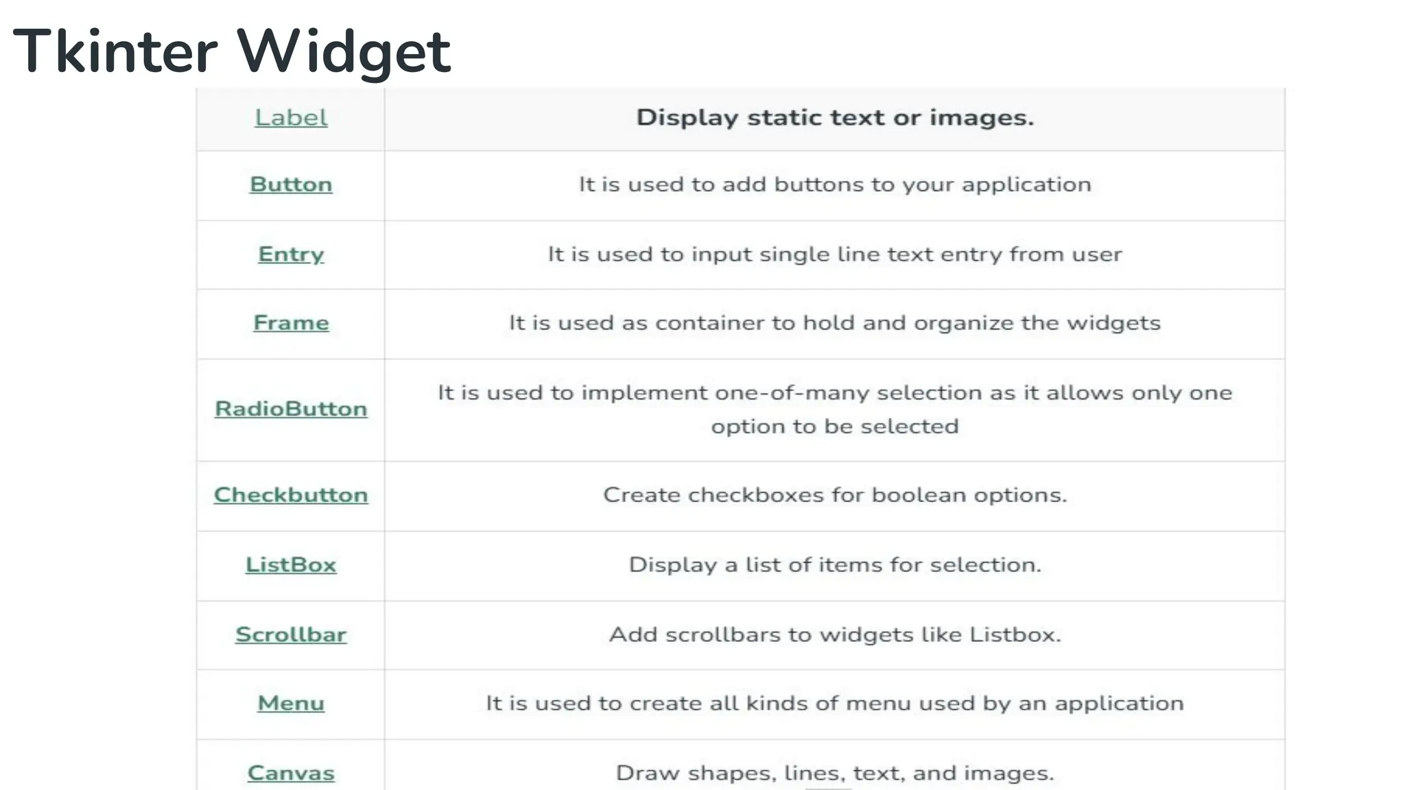The width and height of the screenshot is (1405, 790).
Task: Select the "Display static text or images" cell
Action: click(834, 118)
